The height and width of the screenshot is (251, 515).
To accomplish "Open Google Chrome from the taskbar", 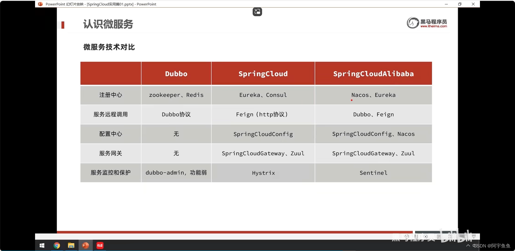I will coord(57,245).
